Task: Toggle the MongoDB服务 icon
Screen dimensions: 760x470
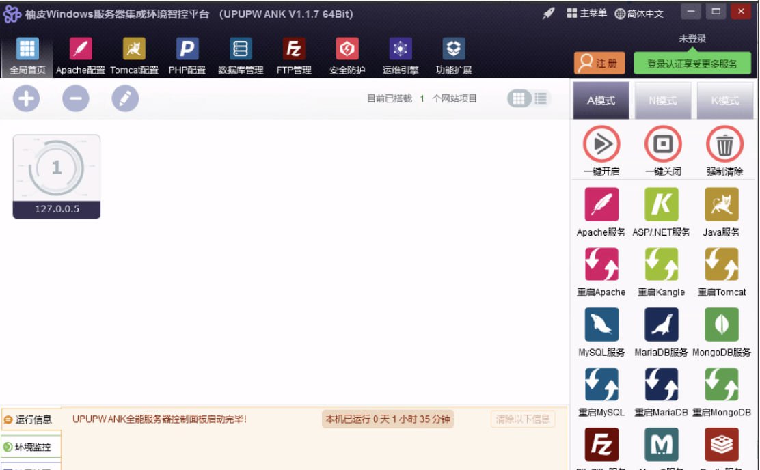Action: pos(721,325)
